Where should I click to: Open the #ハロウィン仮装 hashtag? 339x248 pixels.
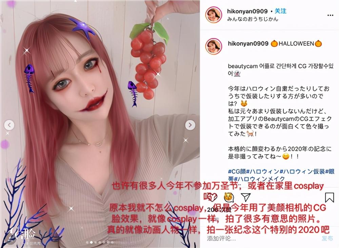(x=302, y=172)
